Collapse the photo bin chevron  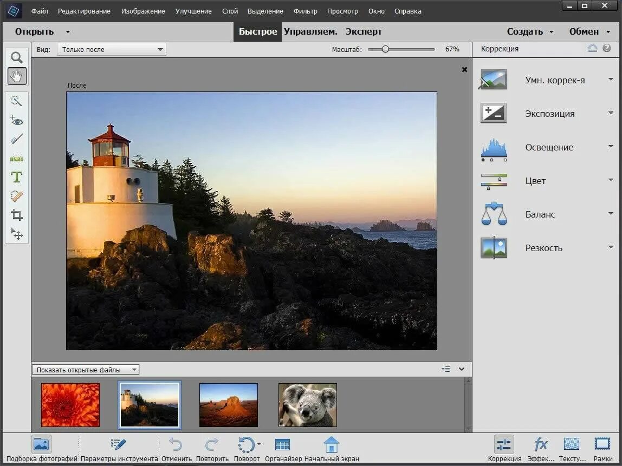(461, 369)
